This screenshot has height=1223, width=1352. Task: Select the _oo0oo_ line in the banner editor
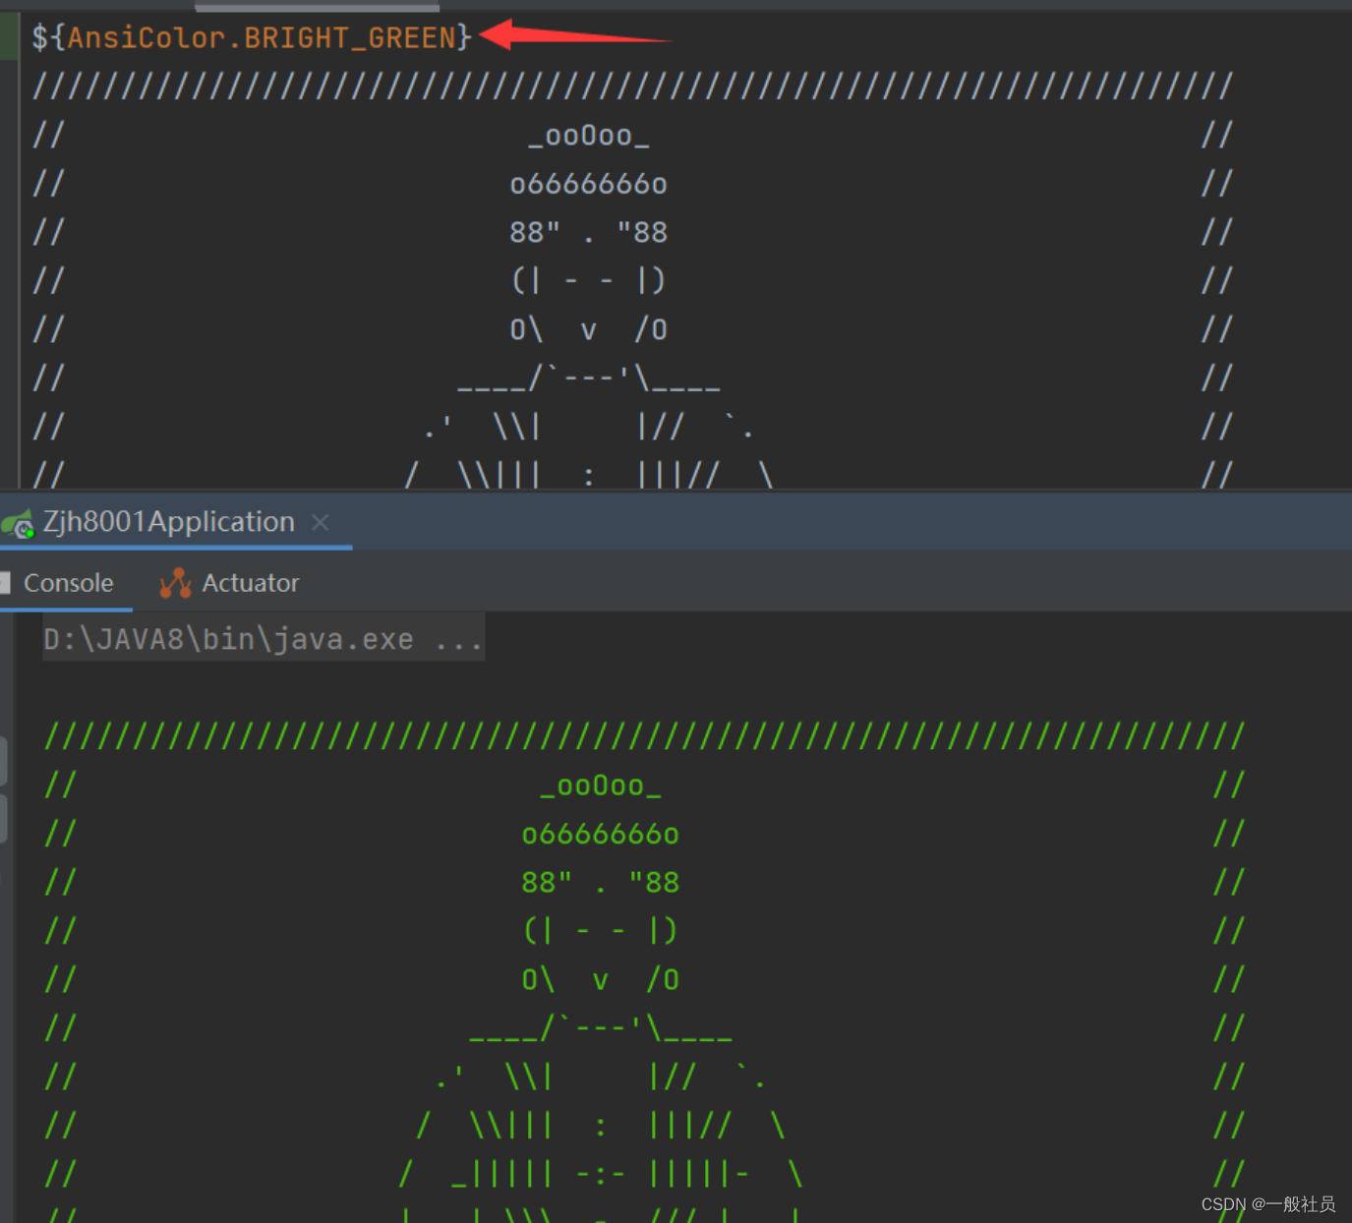588,136
